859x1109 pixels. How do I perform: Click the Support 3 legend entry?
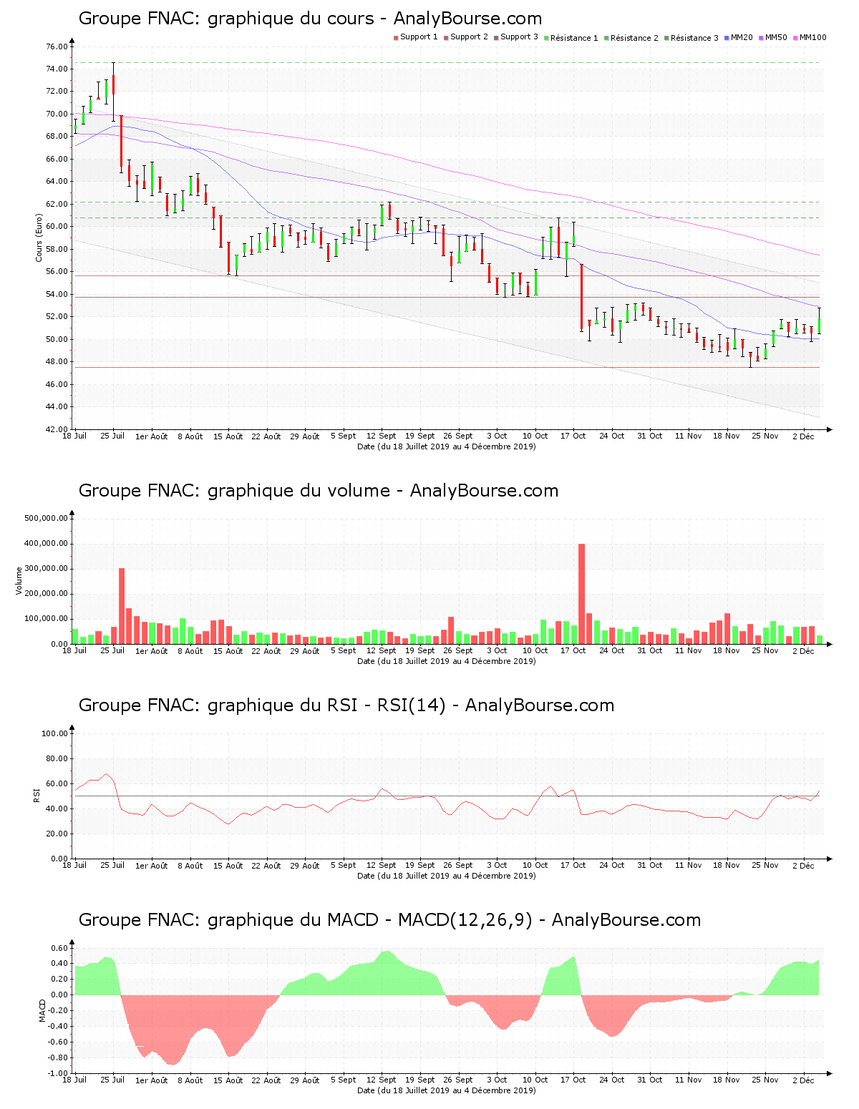click(x=515, y=37)
